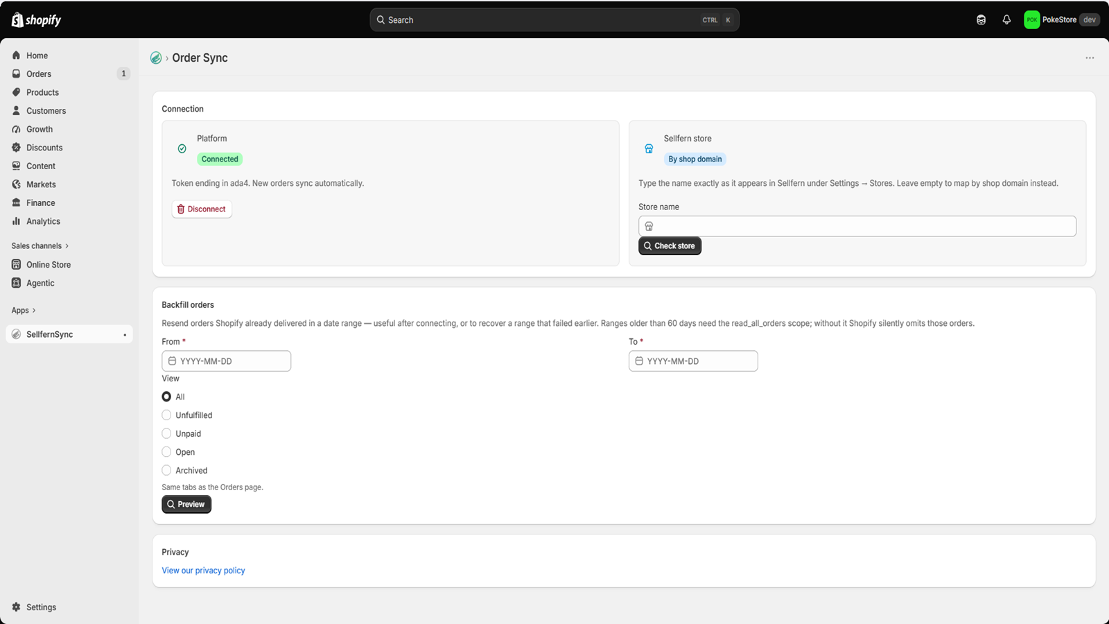This screenshot has height=624, width=1109.
Task: Click the Connected status badge
Action: (x=220, y=159)
